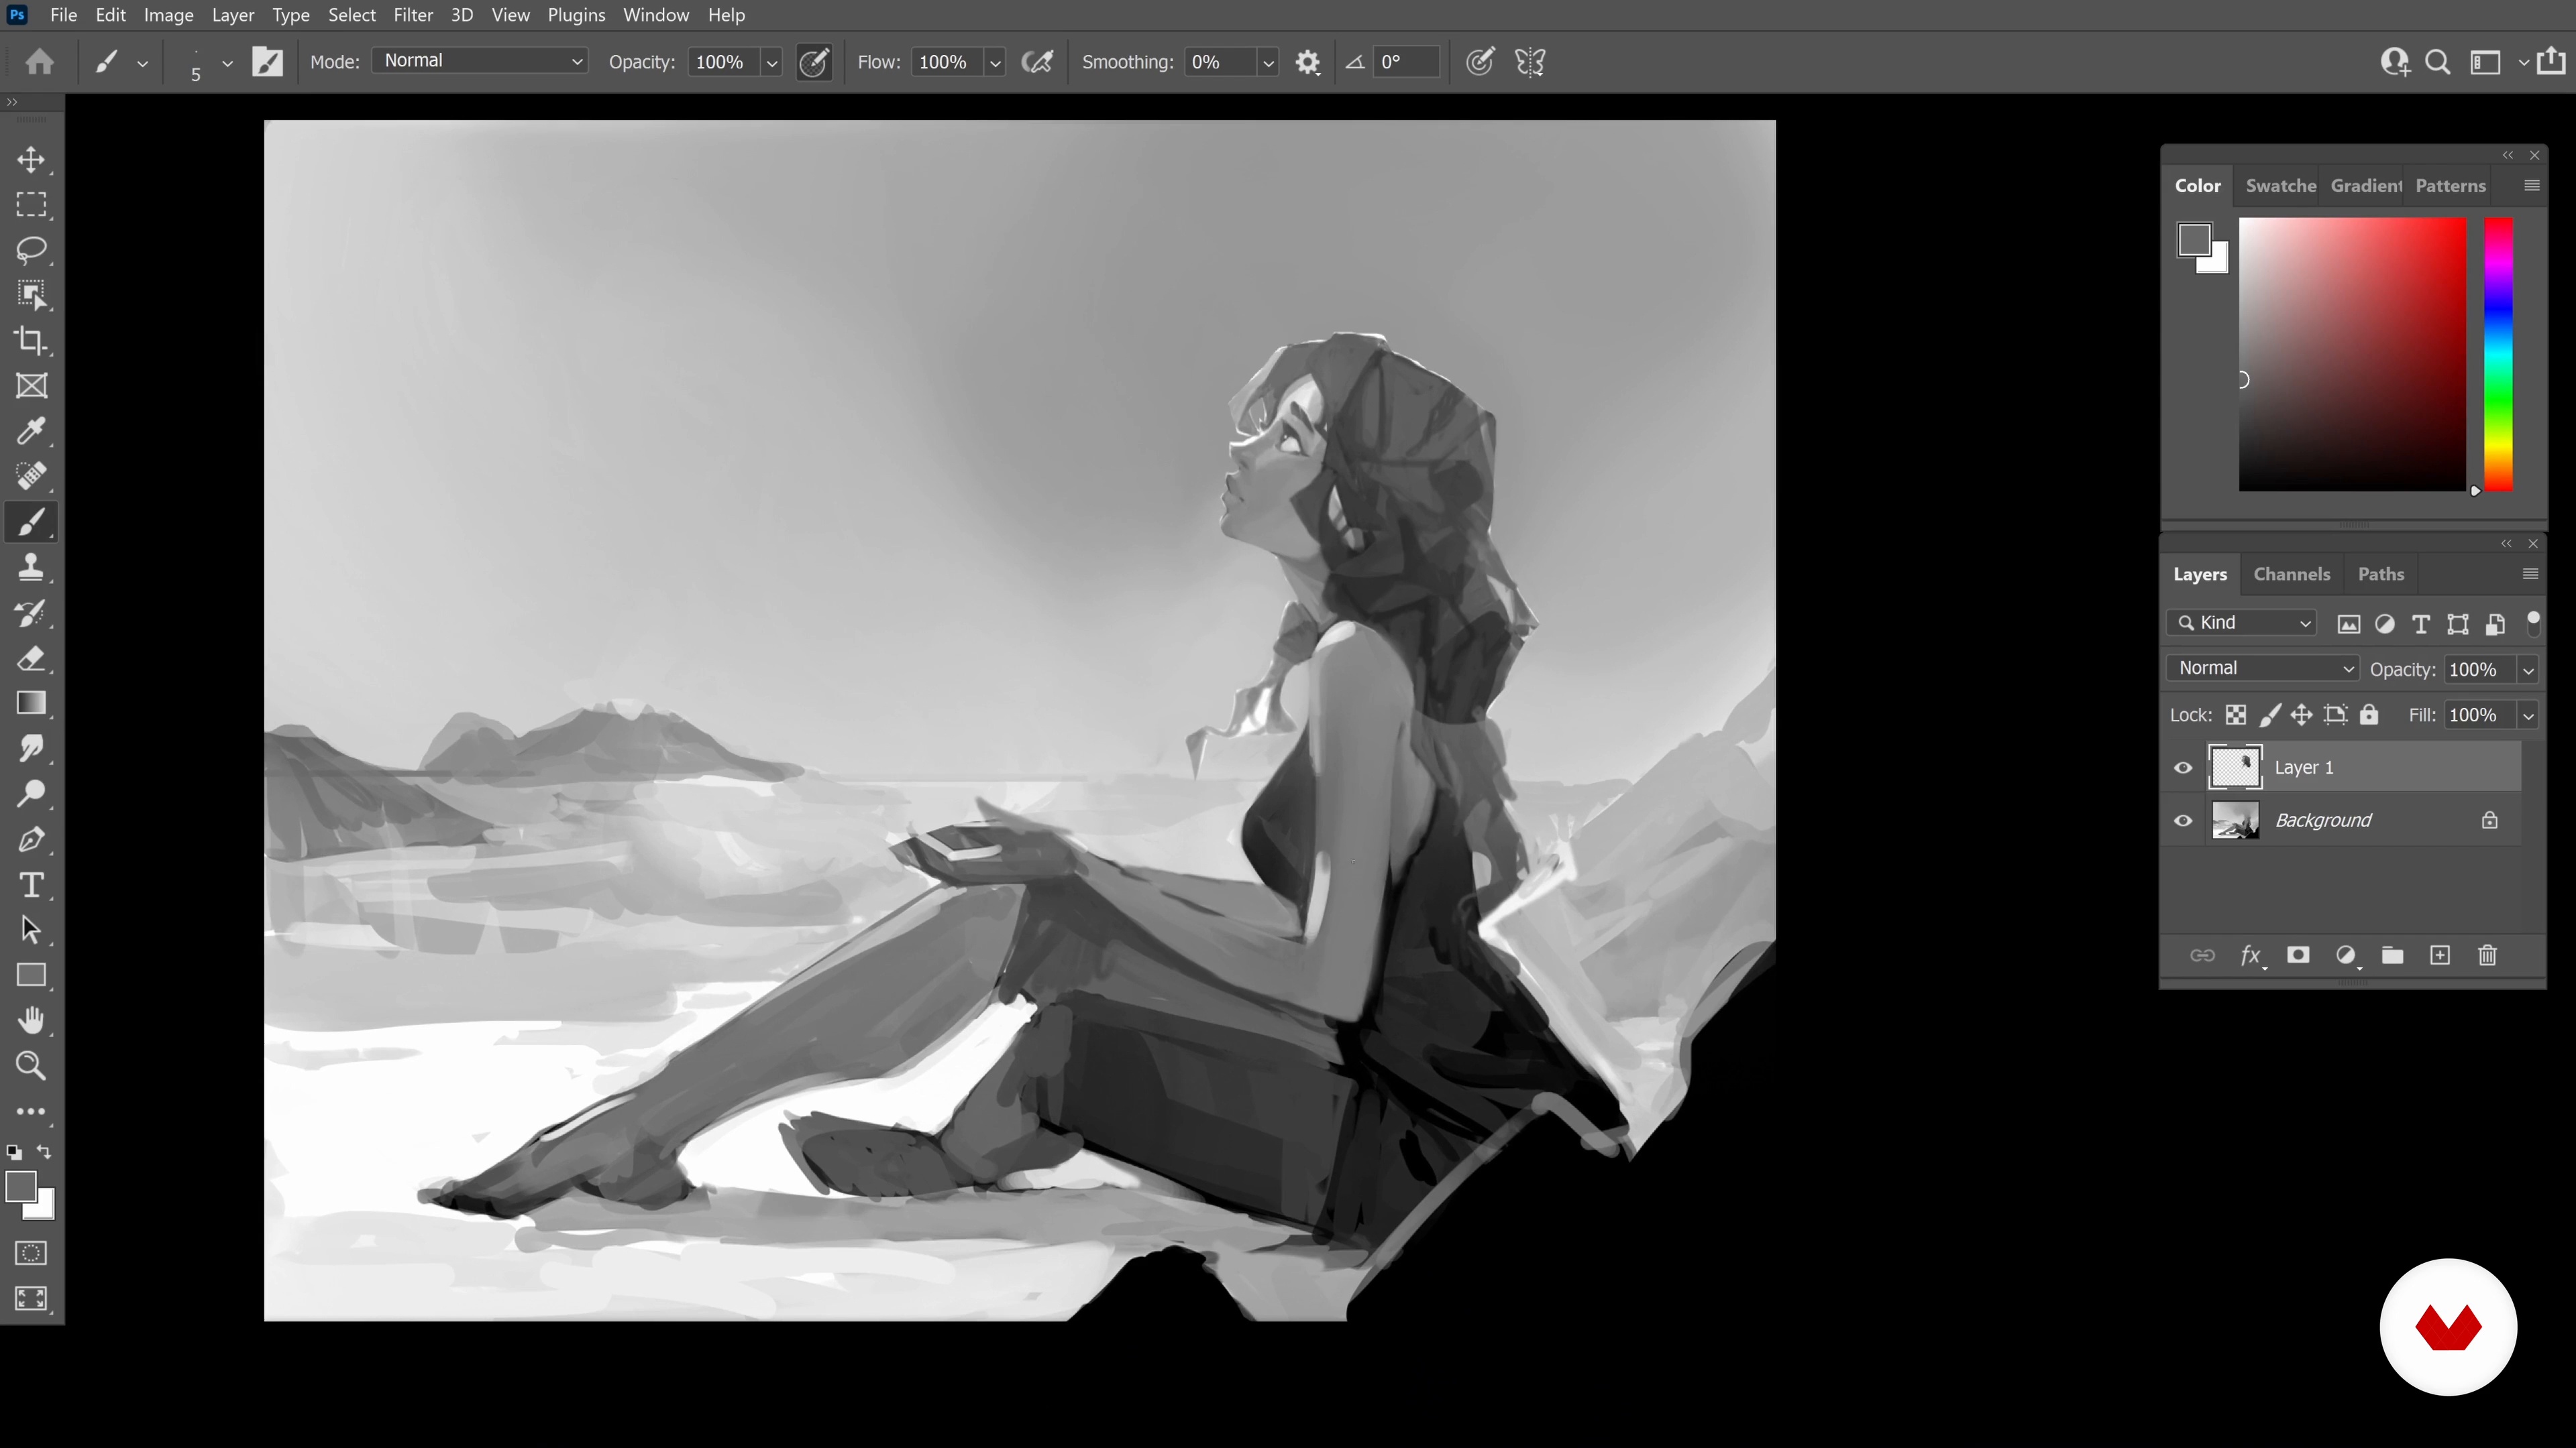Screen dimensions: 2576x1448
Task: Click the Search magnifier in options bar
Action: point(2438,62)
